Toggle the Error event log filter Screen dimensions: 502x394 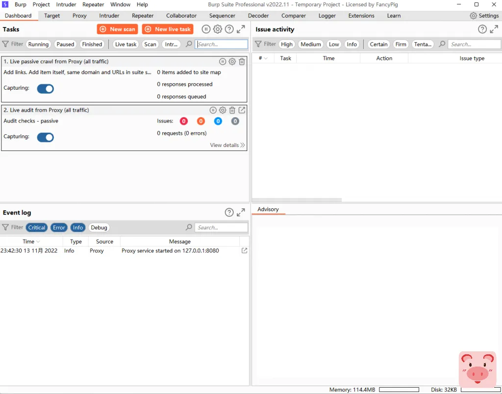(x=59, y=227)
